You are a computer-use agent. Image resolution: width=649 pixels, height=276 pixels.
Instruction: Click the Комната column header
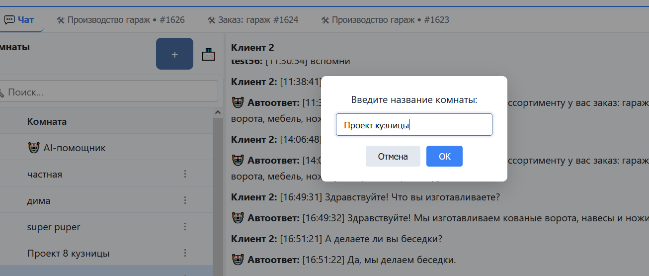coord(47,121)
